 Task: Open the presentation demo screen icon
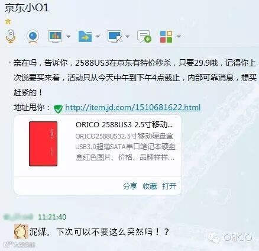click(x=55, y=36)
